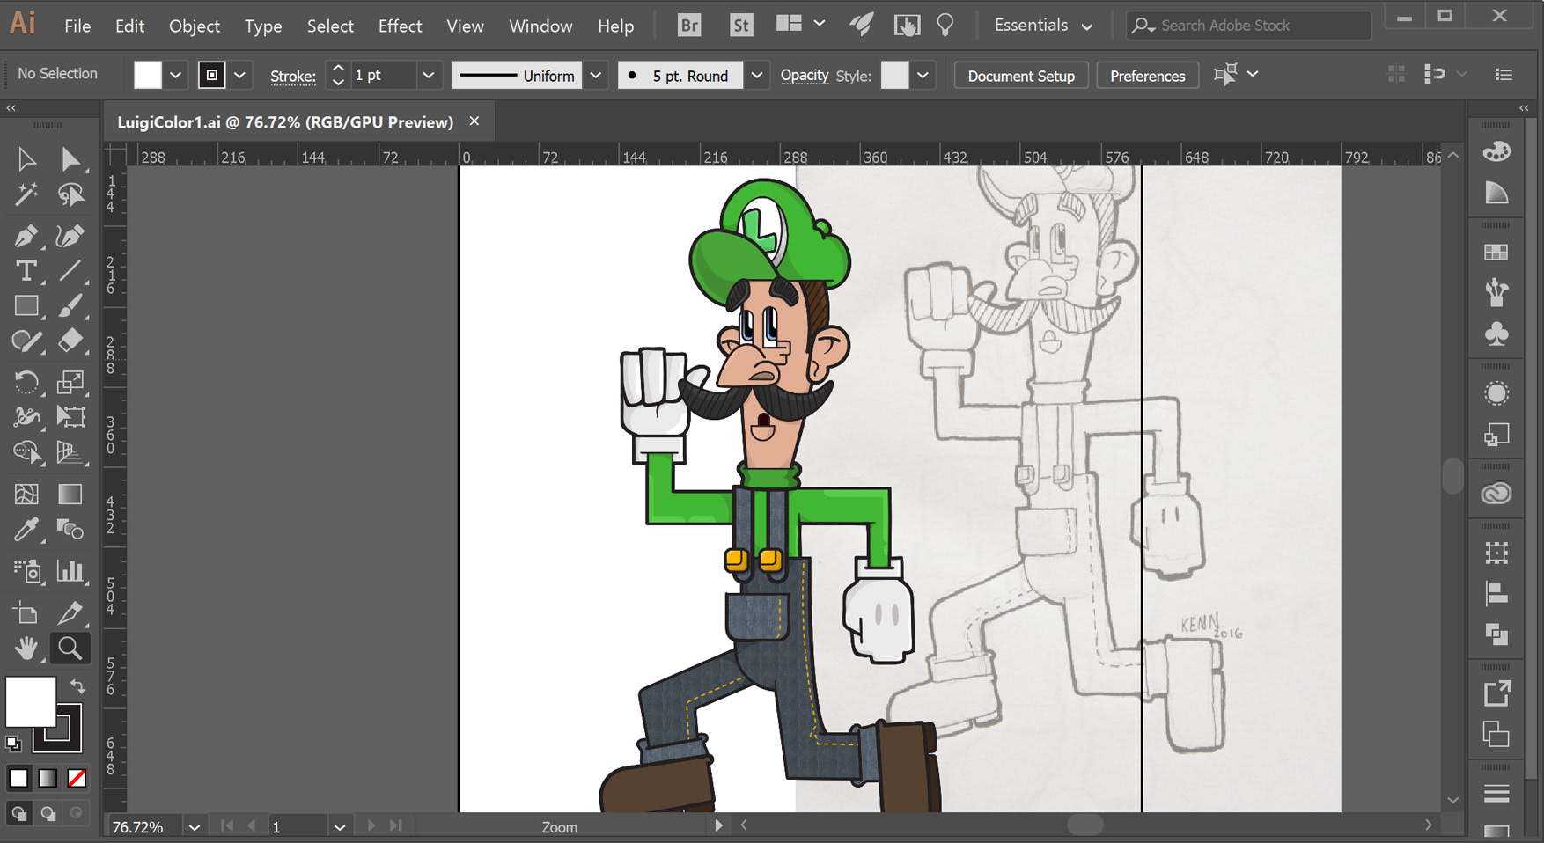Click the Search Adobe Stock field
Image resolution: width=1544 pixels, height=843 pixels.
pyautogui.click(x=1248, y=26)
